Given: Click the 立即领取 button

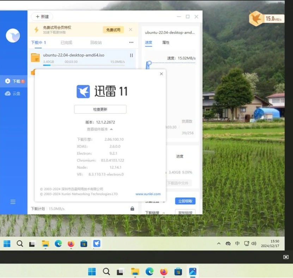Looking at the screenshot, I should [185, 201].
